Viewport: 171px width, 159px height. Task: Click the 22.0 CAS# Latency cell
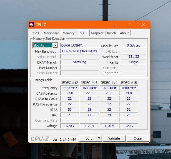[89, 93]
